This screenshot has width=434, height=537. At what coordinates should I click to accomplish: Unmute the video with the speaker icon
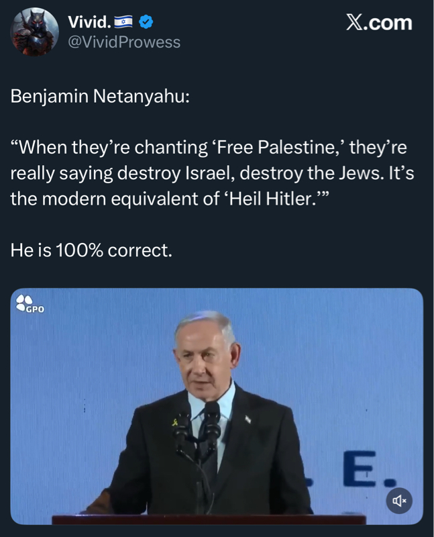tap(399, 500)
